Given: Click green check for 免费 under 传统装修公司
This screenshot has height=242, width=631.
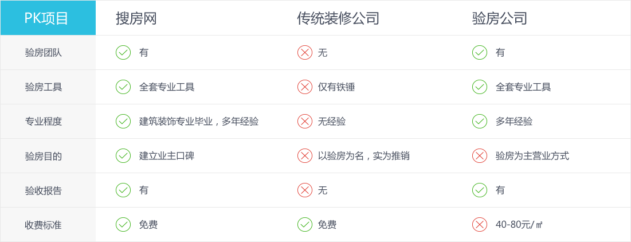Looking at the screenshot, I should click(305, 224).
